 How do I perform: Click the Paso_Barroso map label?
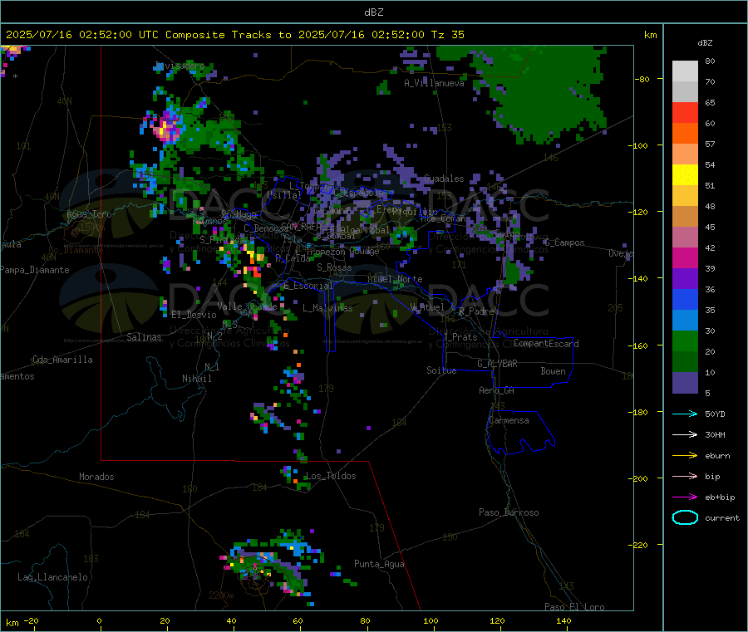pos(509,513)
